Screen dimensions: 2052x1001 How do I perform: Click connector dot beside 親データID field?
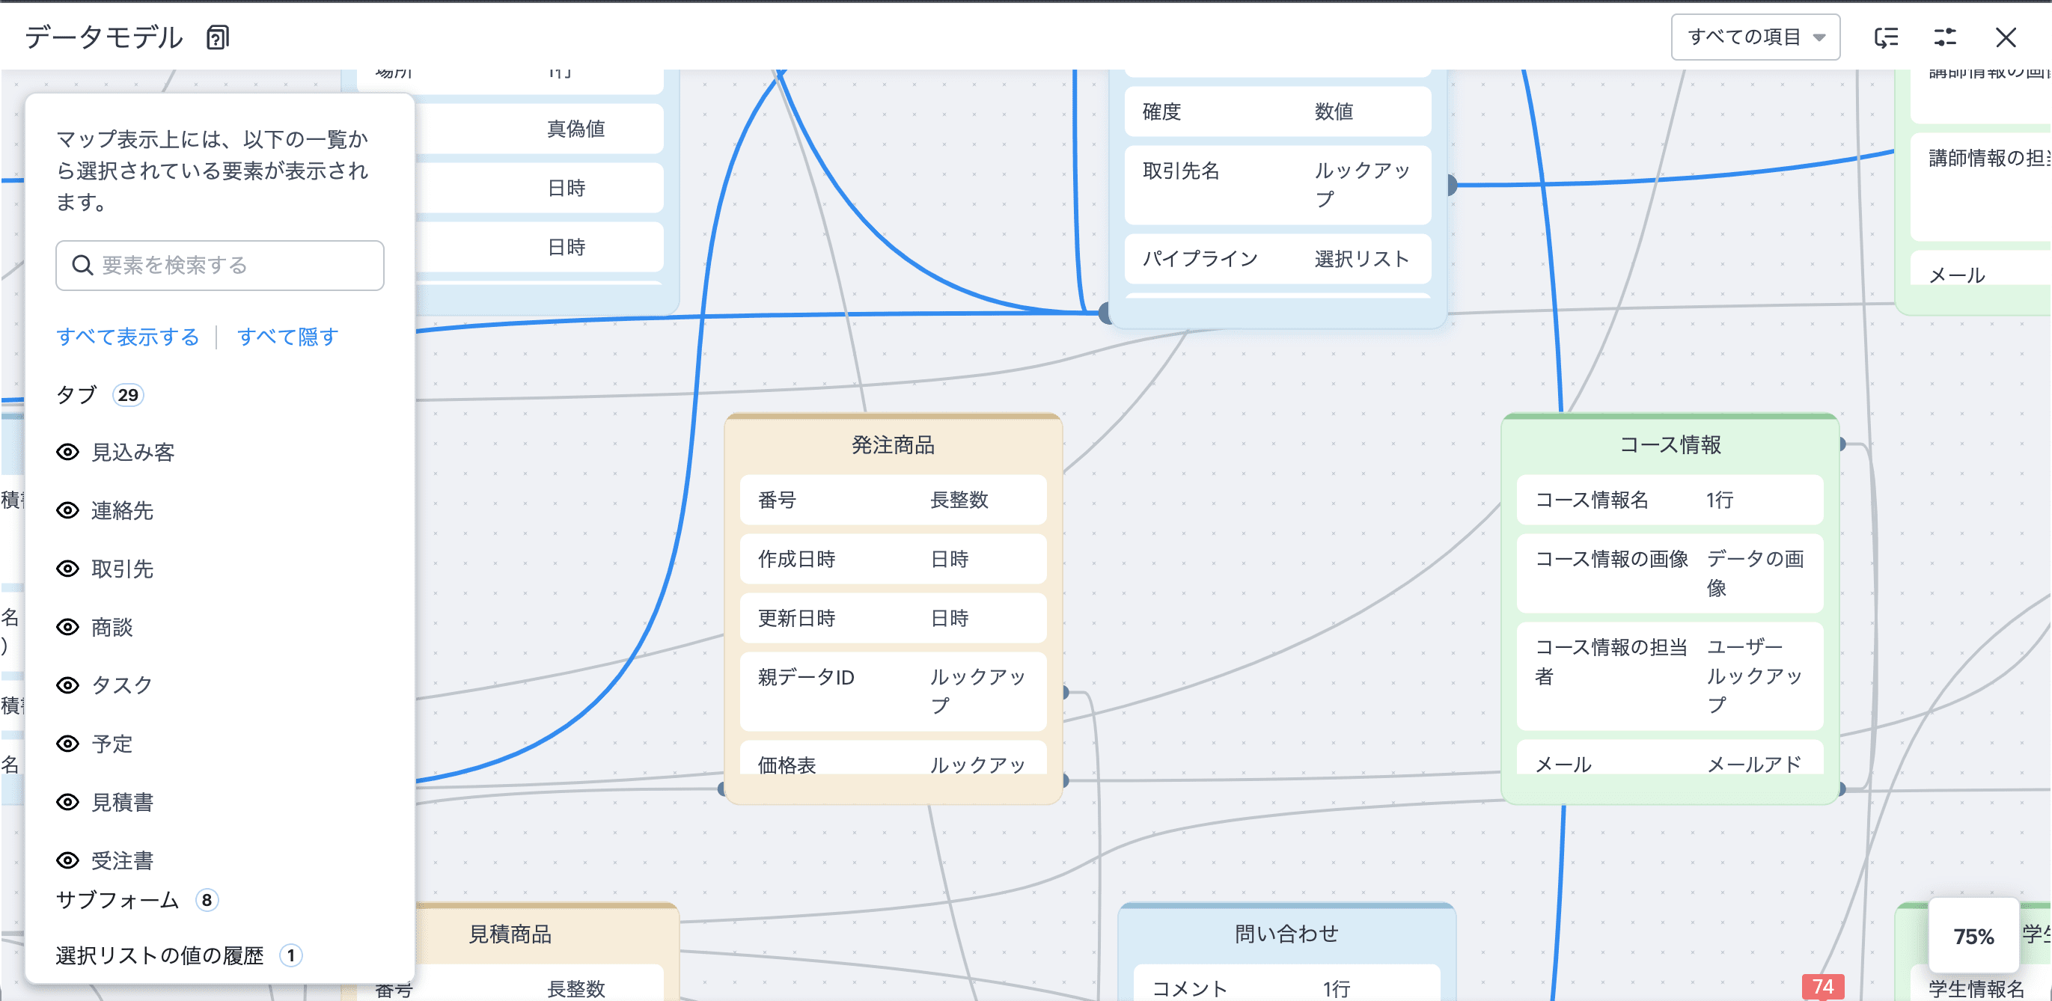point(1066,692)
